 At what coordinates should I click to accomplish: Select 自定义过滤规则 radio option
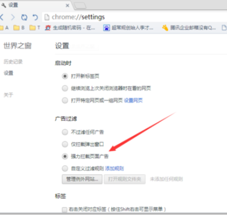pos(65,168)
